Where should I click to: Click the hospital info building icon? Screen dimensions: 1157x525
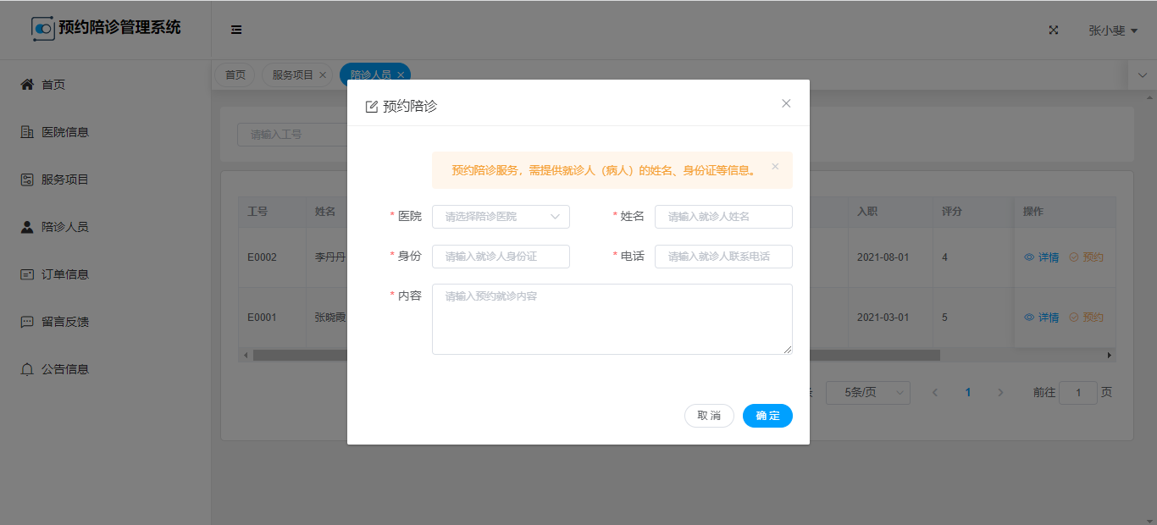[x=27, y=132]
